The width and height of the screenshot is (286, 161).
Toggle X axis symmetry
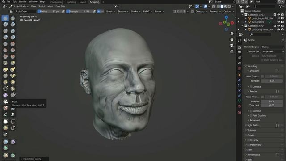pos(178,11)
